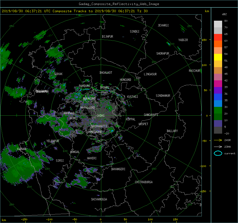The height and width of the screenshot is (223, 238).
Task: Click the KARWAR city label
Action: [22, 149]
